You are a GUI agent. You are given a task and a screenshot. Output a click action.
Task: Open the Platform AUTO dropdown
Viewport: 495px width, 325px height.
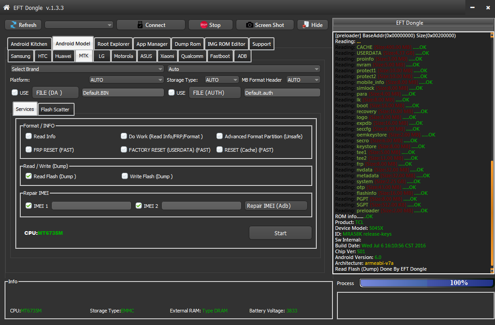click(126, 80)
